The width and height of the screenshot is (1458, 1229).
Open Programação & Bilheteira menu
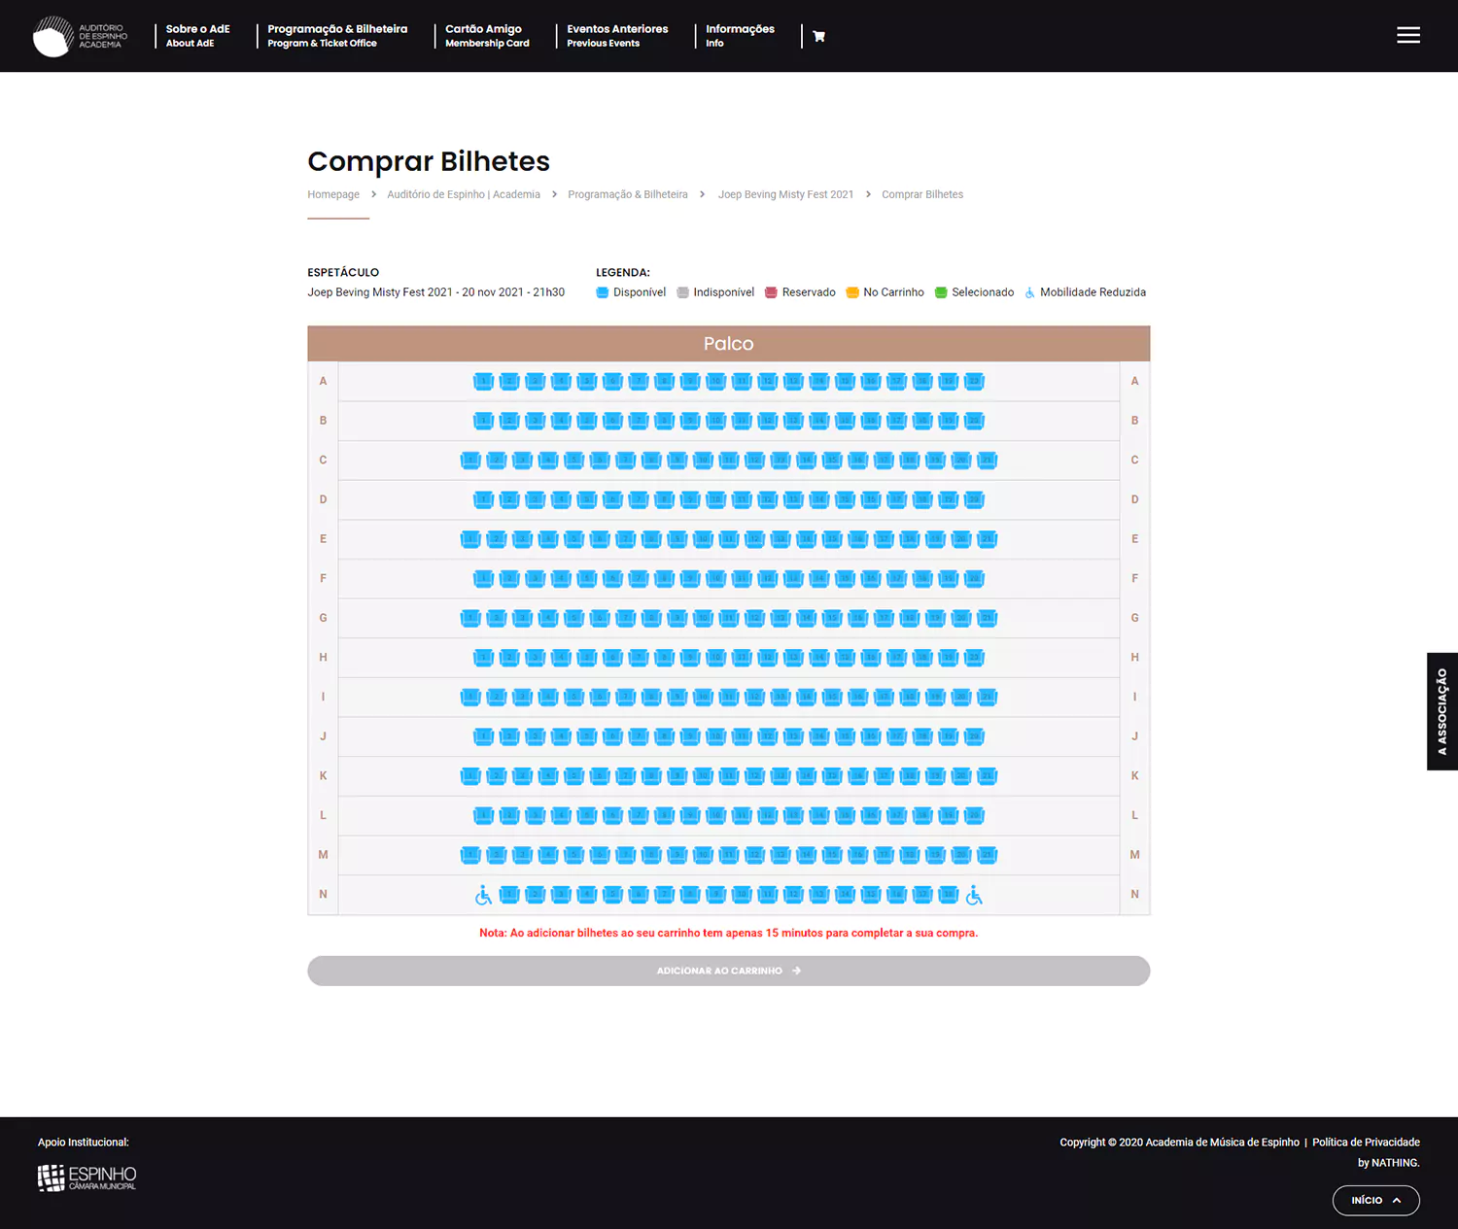click(x=337, y=36)
